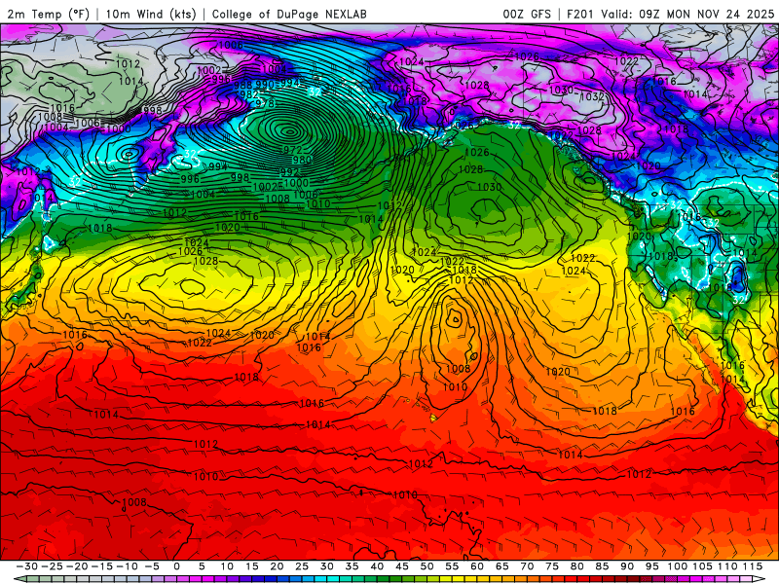The height and width of the screenshot is (584, 779).
Task: Click the 35 legend scale value
Action: pos(352,566)
